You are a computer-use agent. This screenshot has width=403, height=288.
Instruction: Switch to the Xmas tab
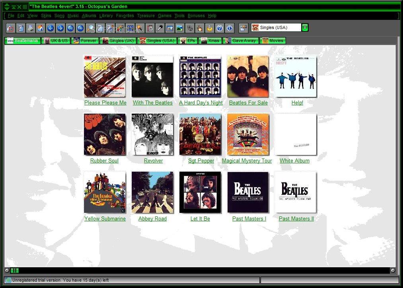210,41
